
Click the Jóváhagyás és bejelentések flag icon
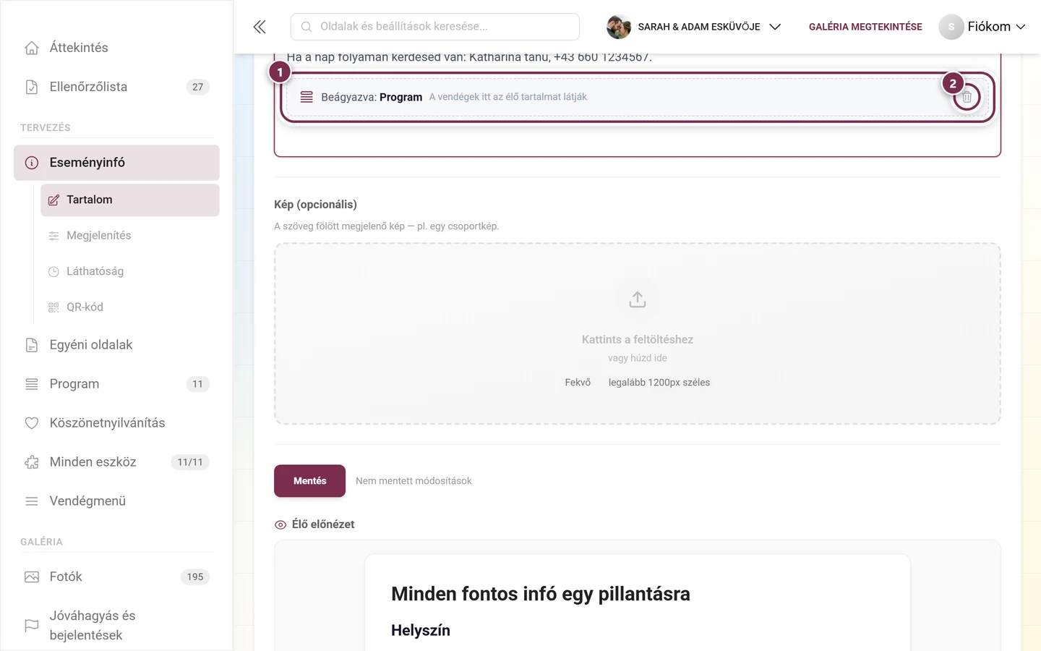pos(32,626)
